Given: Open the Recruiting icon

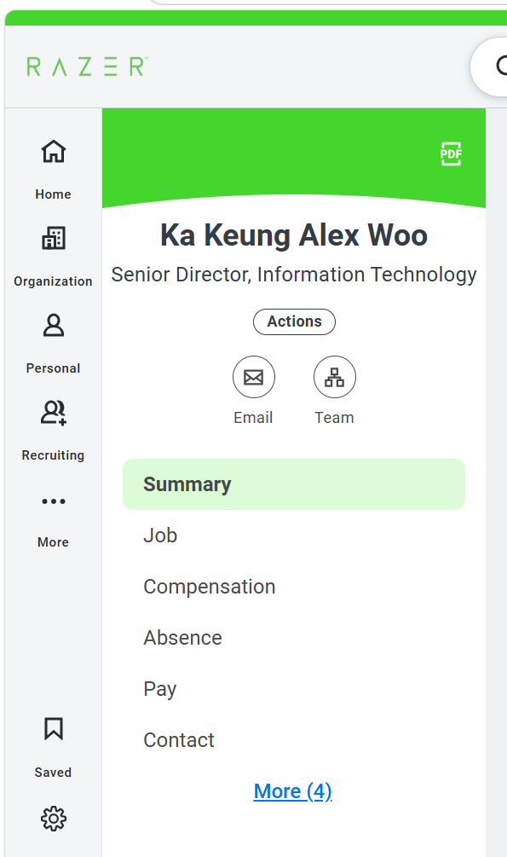Looking at the screenshot, I should click(53, 413).
